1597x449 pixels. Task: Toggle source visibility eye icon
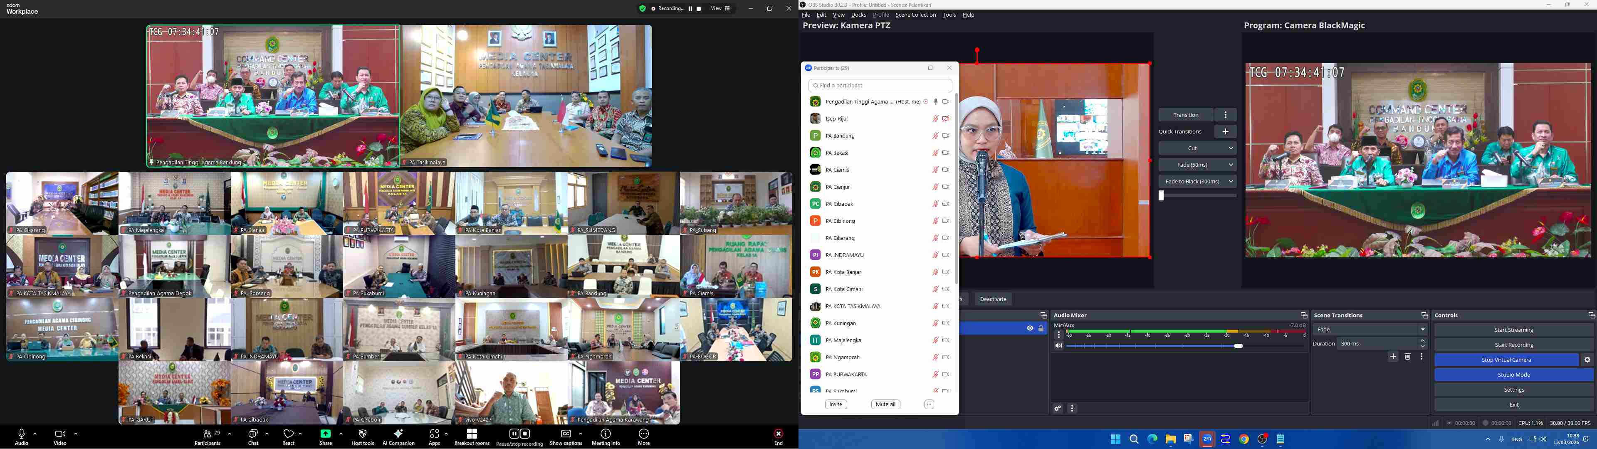click(1030, 329)
